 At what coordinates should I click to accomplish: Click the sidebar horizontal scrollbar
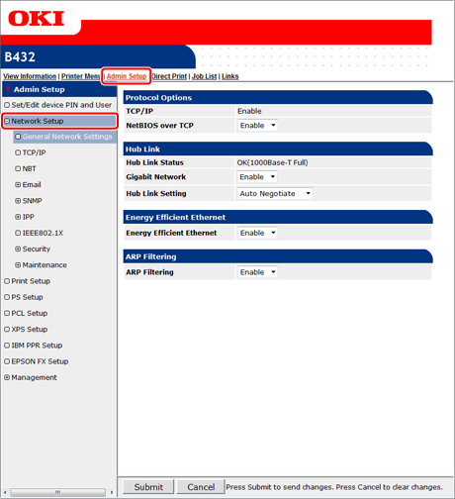click(x=58, y=492)
